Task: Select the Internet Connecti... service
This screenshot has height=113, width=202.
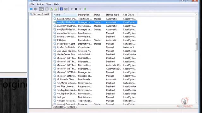Action: pos(95,37)
